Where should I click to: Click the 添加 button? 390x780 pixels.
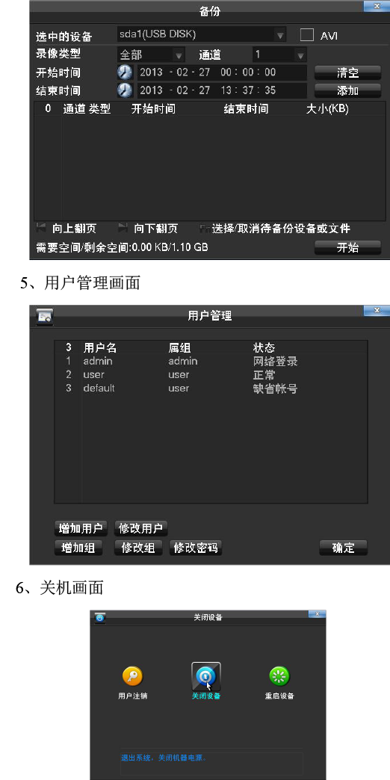(347, 90)
